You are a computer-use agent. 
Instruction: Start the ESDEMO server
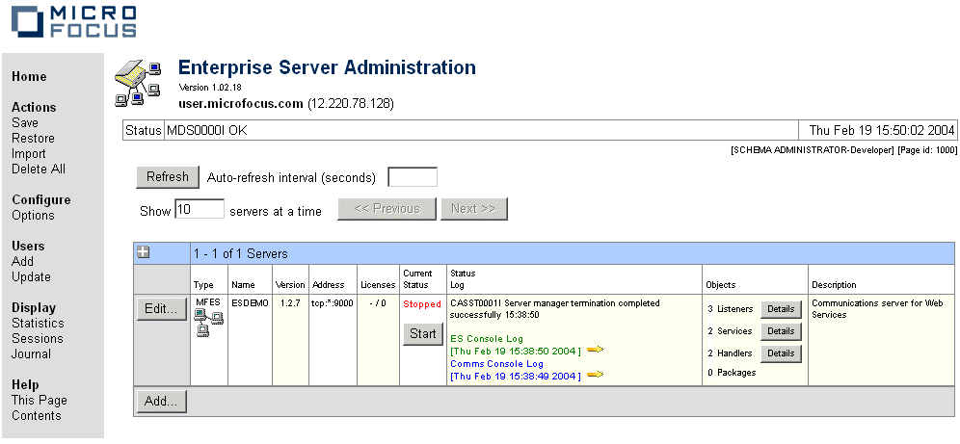(423, 334)
